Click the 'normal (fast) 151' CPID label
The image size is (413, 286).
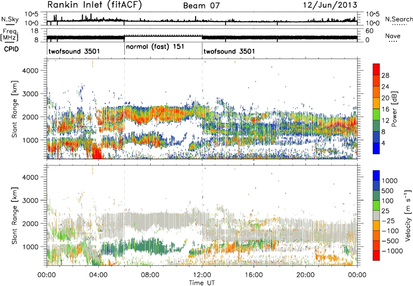click(155, 46)
